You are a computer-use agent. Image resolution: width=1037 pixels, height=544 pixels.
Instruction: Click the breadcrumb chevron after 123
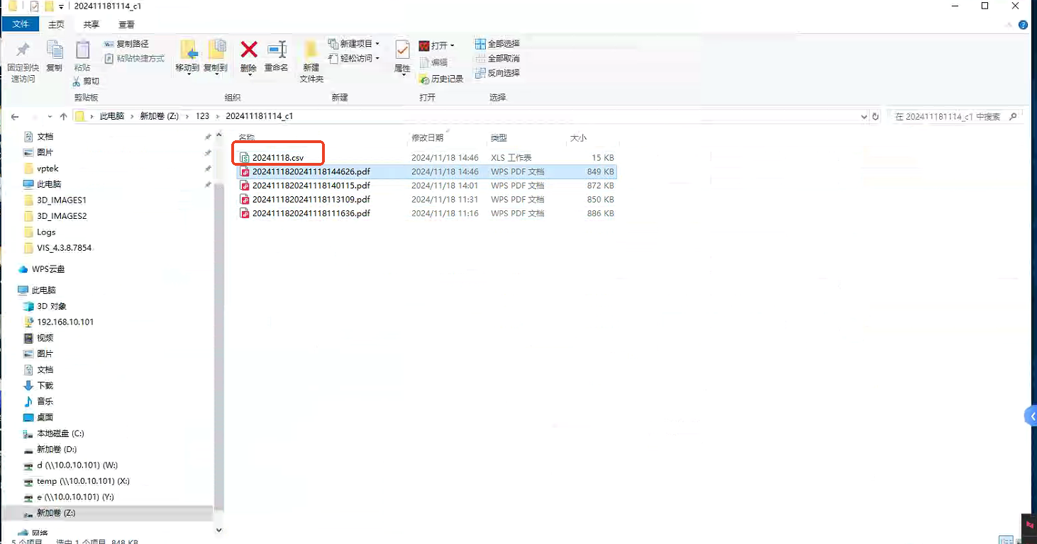pos(218,116)
